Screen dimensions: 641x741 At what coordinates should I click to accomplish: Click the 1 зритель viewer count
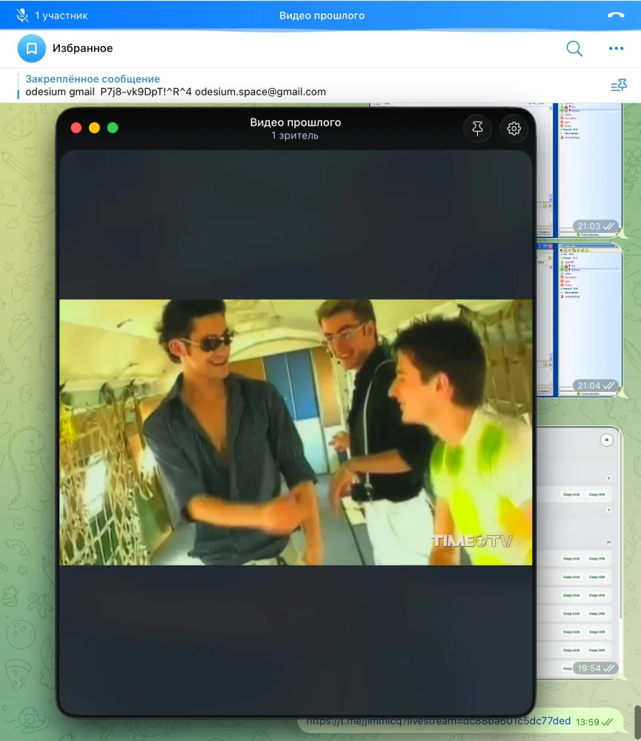pos(294,136)
